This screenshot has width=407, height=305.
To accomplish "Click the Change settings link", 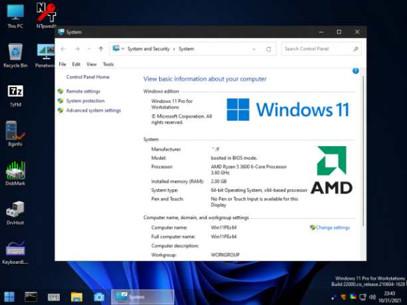I will (333, 227).
